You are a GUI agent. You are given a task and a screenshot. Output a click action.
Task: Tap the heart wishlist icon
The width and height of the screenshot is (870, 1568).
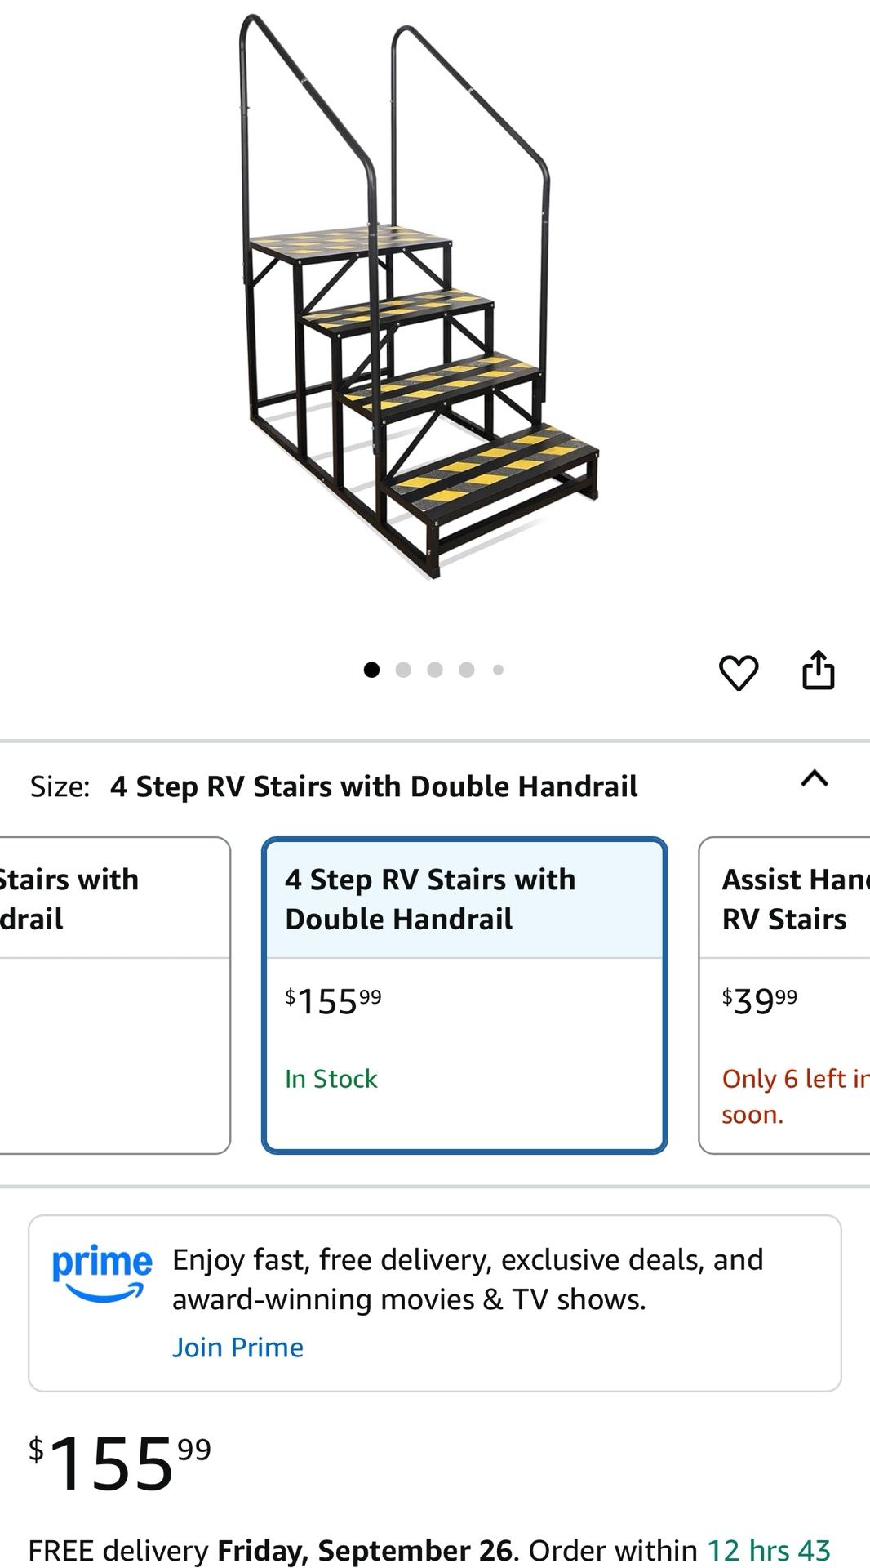click(x=739, y=672)
